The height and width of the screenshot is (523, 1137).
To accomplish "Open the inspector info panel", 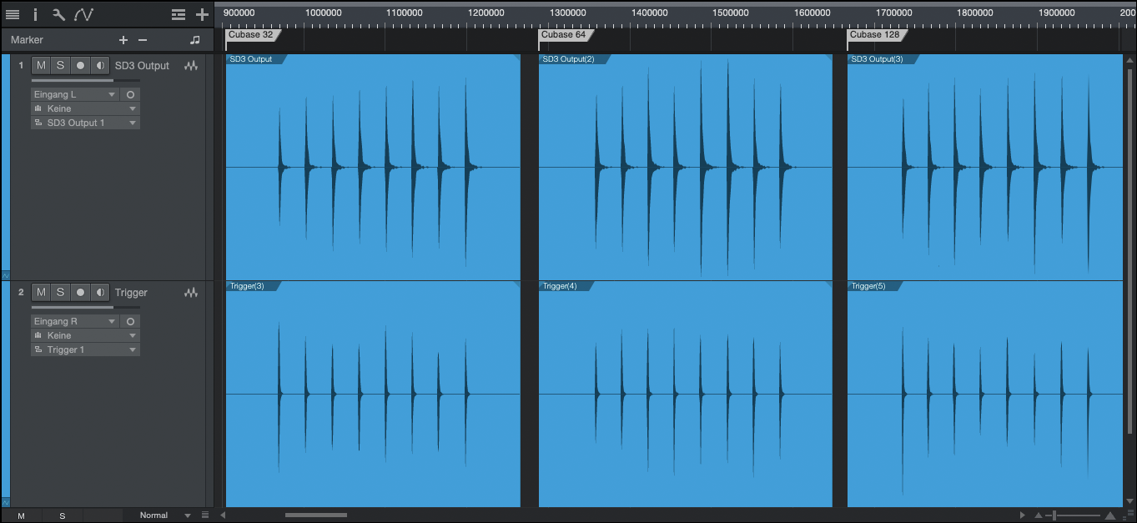I will (x=35, y=14).
